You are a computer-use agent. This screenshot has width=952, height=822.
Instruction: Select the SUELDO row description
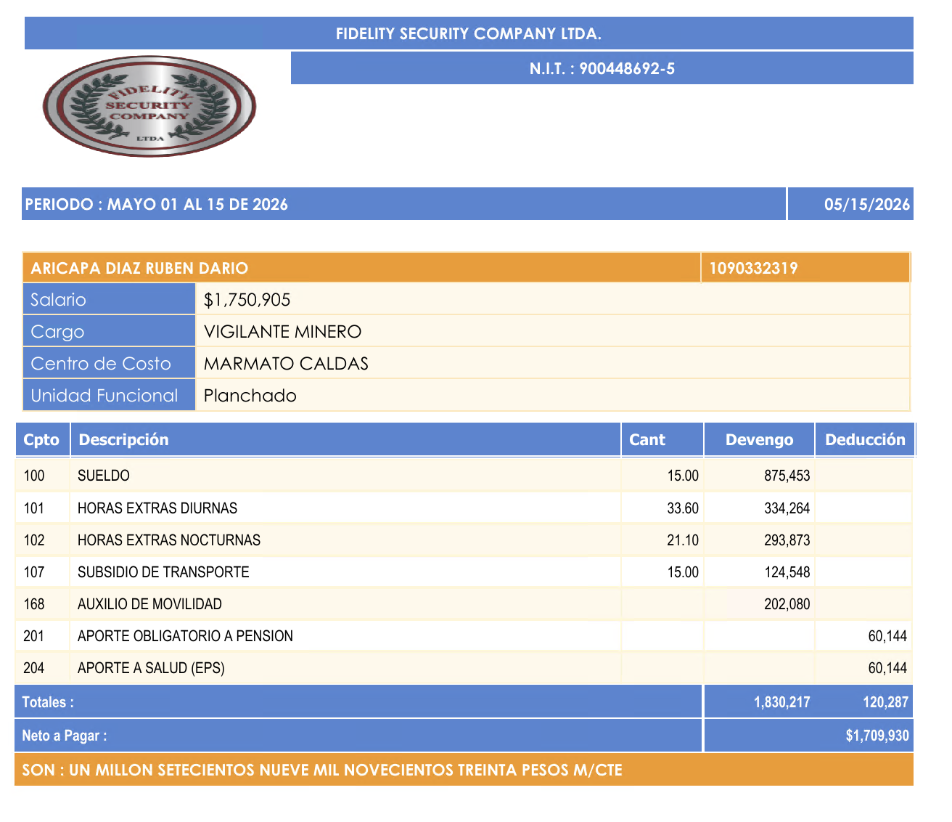tap(104, 476)
